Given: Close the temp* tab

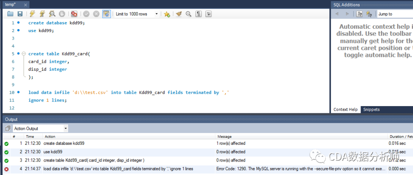Looking at the screenshot, I should 25,5.
